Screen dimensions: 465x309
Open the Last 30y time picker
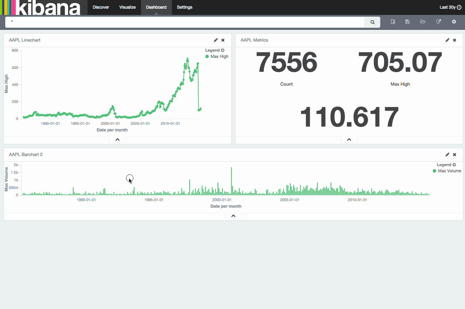[x=450, y=7]
